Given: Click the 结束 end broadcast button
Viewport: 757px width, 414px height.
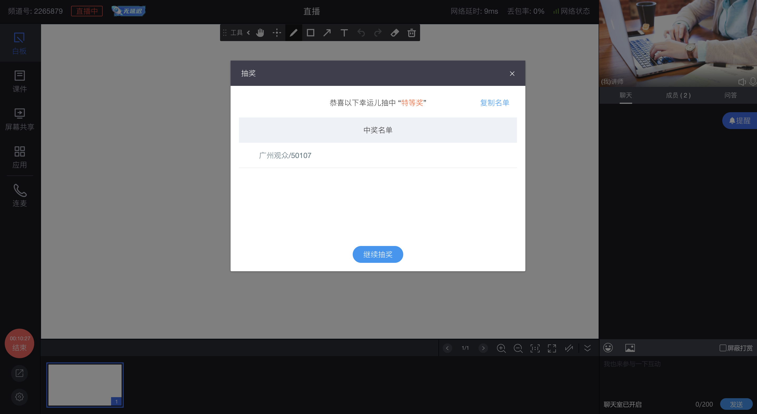Looking at the screenshot, I should tap(19, 343).
